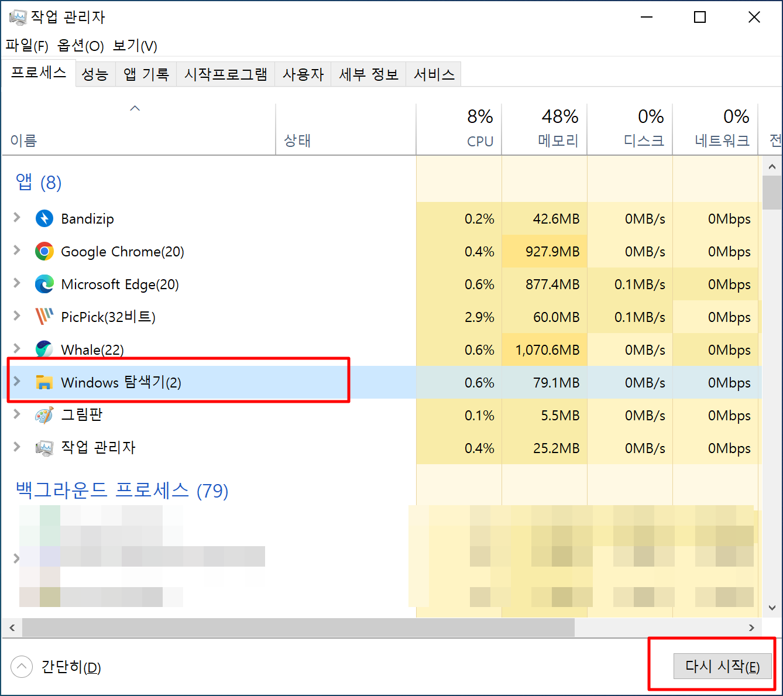Click the PicPick app icon
This screenshot has width=783, height=696.
tap(44, 317)
